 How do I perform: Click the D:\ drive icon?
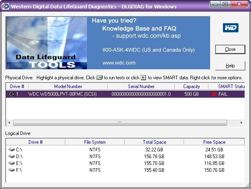[x=12, y=156]
